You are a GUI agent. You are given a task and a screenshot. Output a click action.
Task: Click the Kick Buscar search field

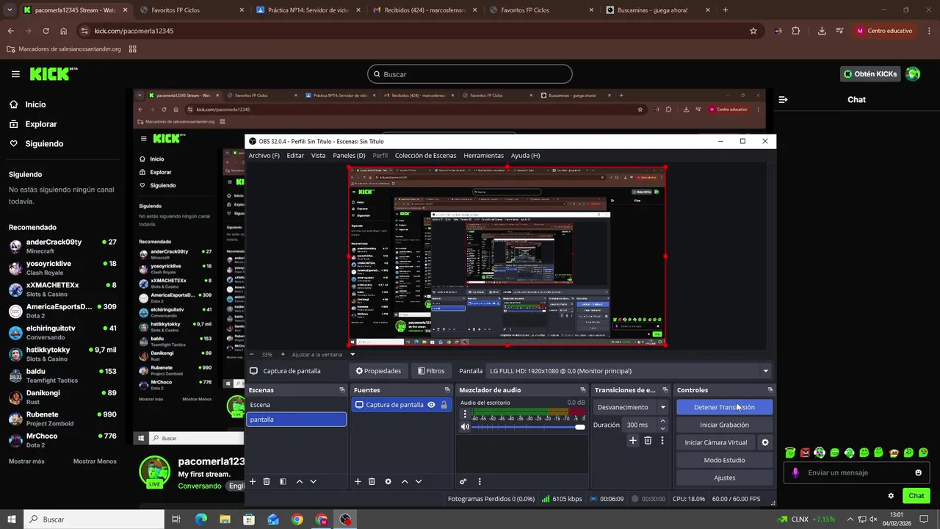(x=470, y=74)
